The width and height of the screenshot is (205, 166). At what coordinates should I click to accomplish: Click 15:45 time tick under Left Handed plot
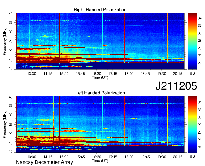coord(80,157)
